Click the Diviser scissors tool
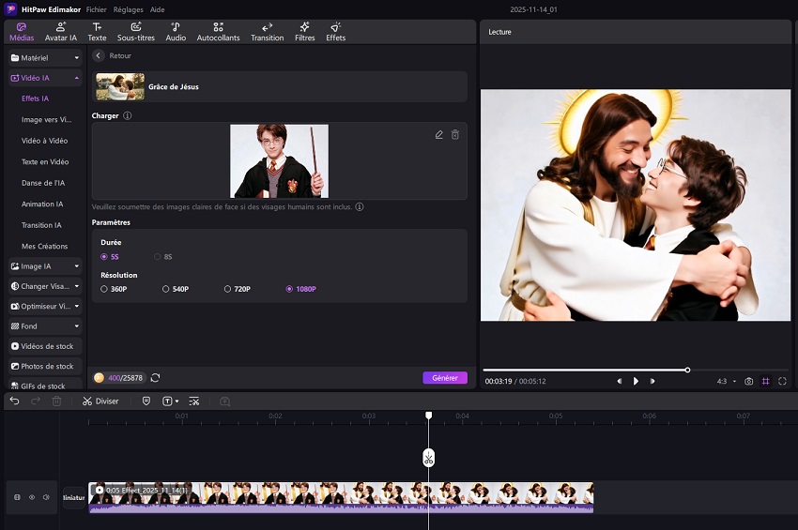798x530 pixels. [100, 401]
